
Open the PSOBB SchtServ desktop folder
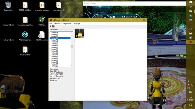click(25, 6)
